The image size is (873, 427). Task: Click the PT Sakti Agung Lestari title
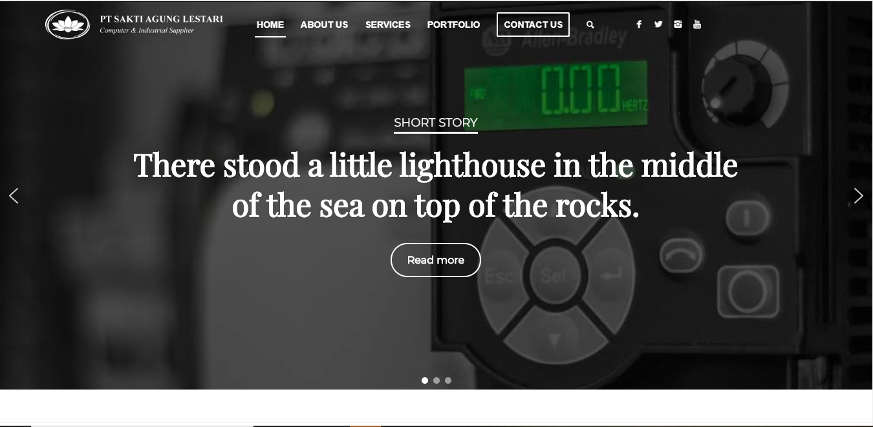pos(161,19)
